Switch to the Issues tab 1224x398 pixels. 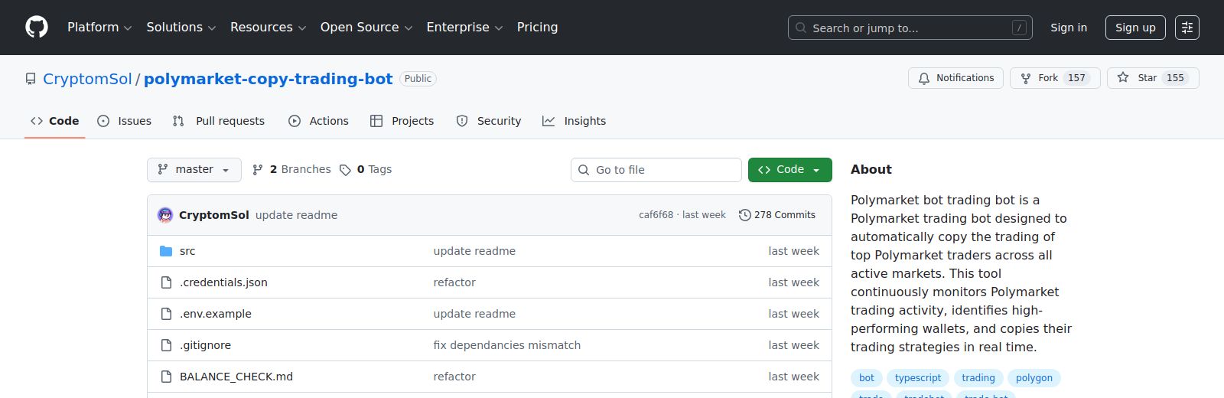click(x=125, y=121)
